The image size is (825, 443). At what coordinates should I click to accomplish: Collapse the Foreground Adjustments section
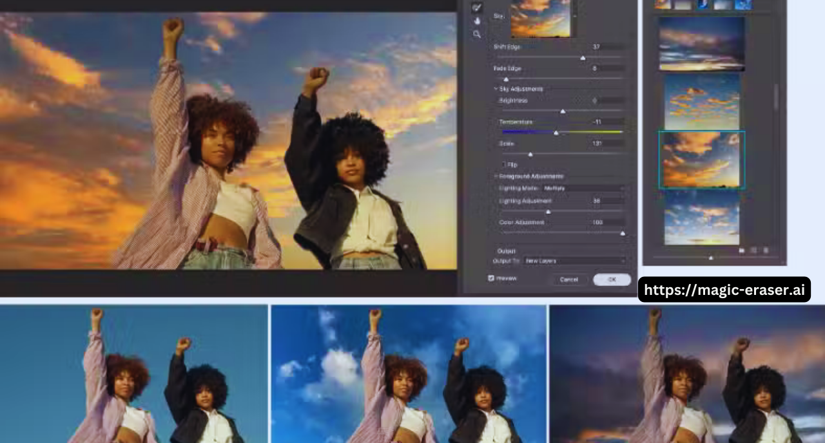click(x=496, y=176)
